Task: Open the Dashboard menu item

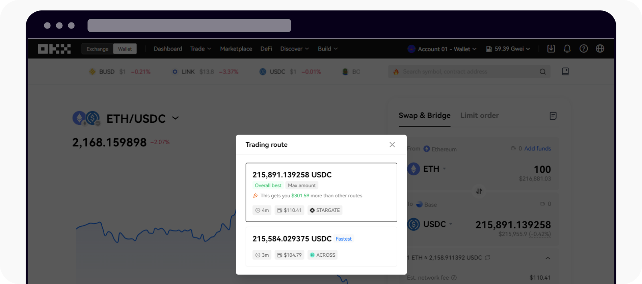Action: pyautogui.click(x=168, y=49)
